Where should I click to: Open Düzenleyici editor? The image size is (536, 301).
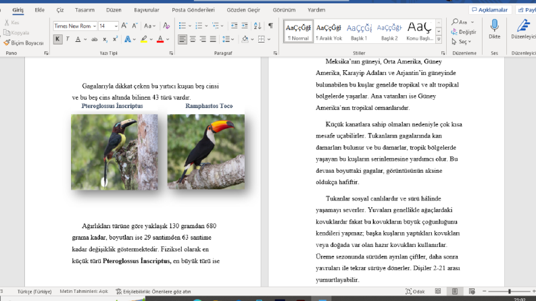click(523, 29)
